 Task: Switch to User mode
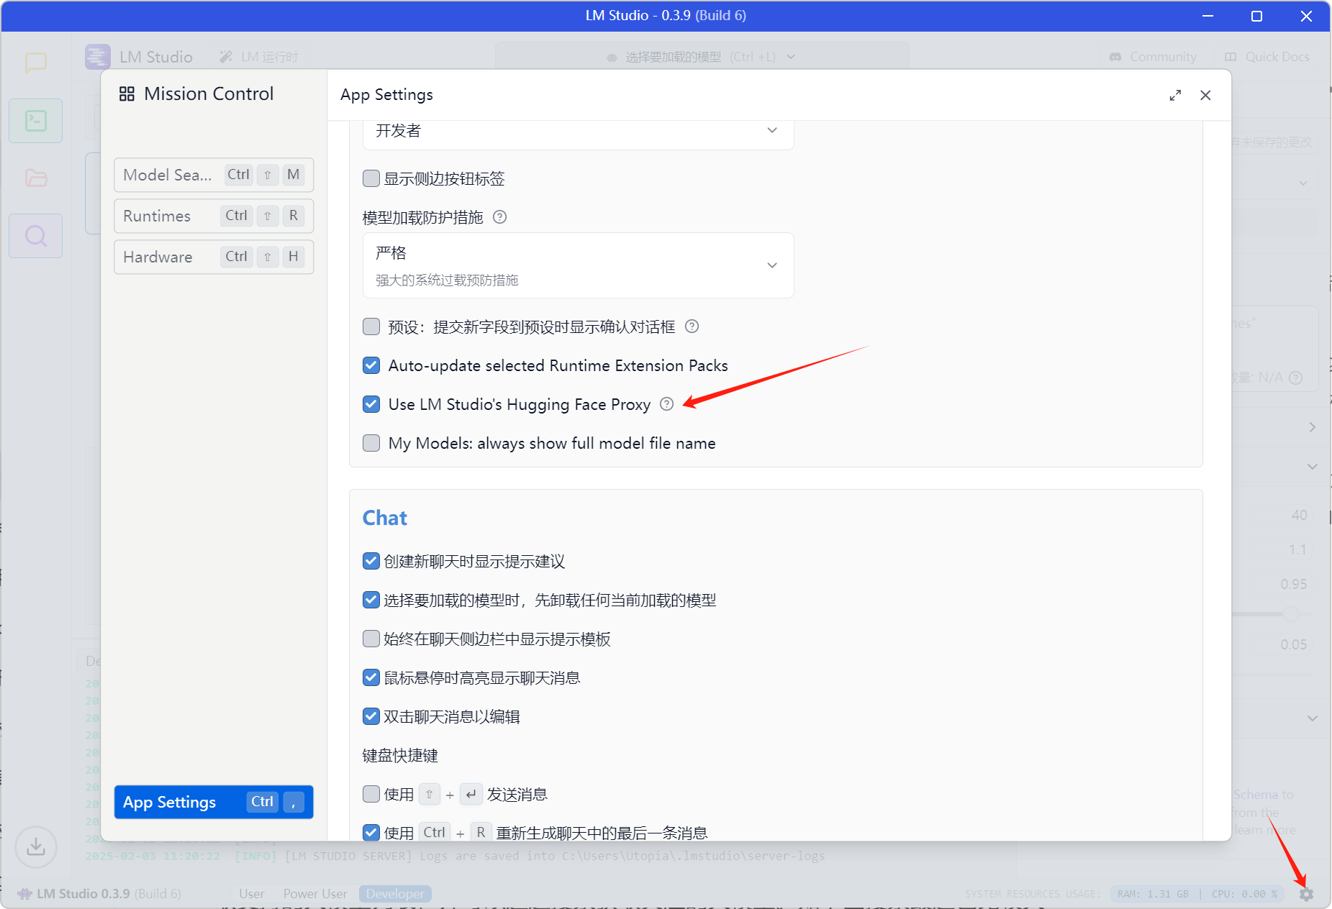coord(252,894)
